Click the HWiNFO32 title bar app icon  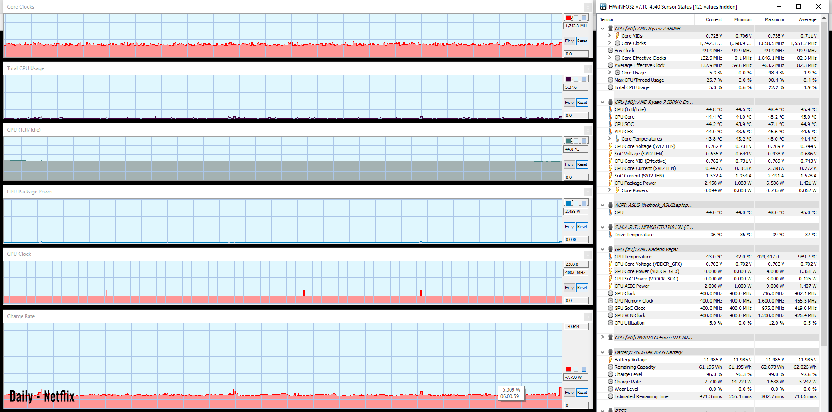coord(603,6)
